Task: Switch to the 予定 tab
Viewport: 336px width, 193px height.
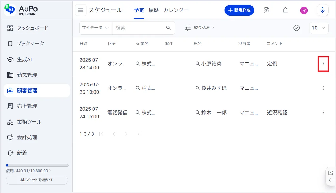Action: tap(139, 10)
